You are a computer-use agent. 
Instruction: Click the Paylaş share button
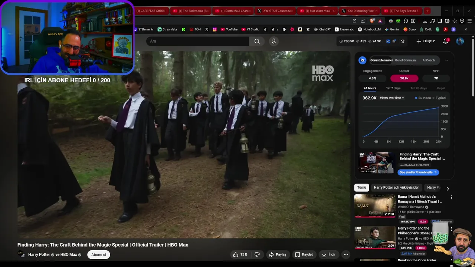click(x=278, y=254)
